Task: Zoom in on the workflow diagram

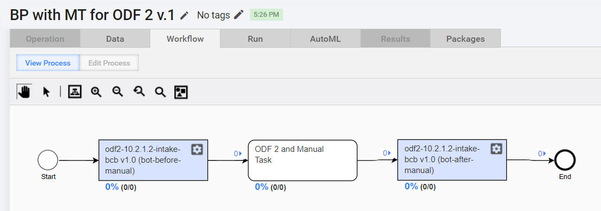Action: coord(96,92)
